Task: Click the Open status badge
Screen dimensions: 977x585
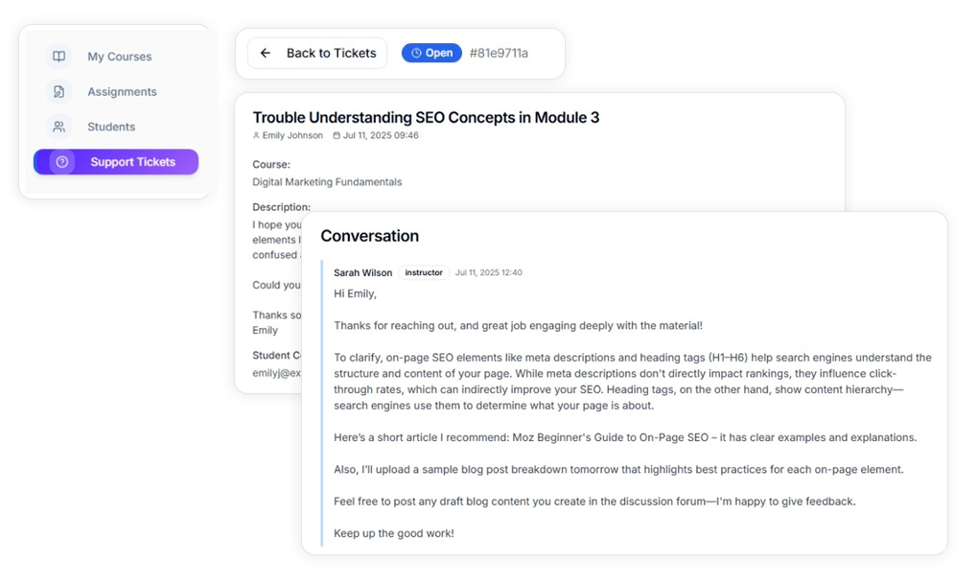Action: point(431,54)
